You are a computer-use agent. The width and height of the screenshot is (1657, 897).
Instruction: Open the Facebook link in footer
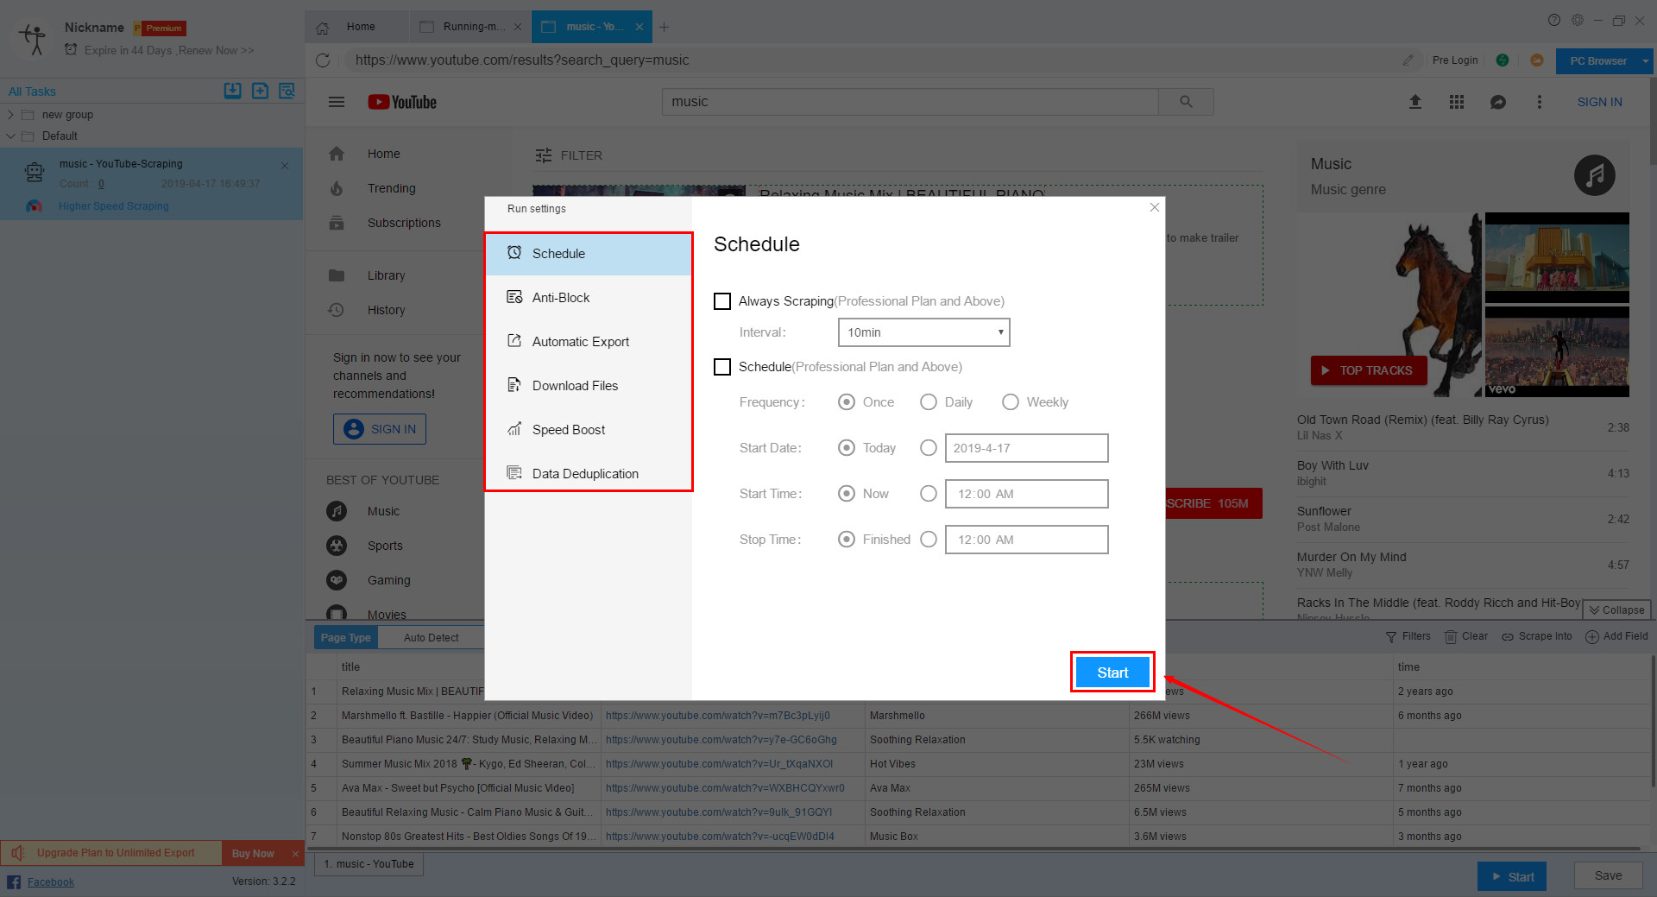[50, 882]
